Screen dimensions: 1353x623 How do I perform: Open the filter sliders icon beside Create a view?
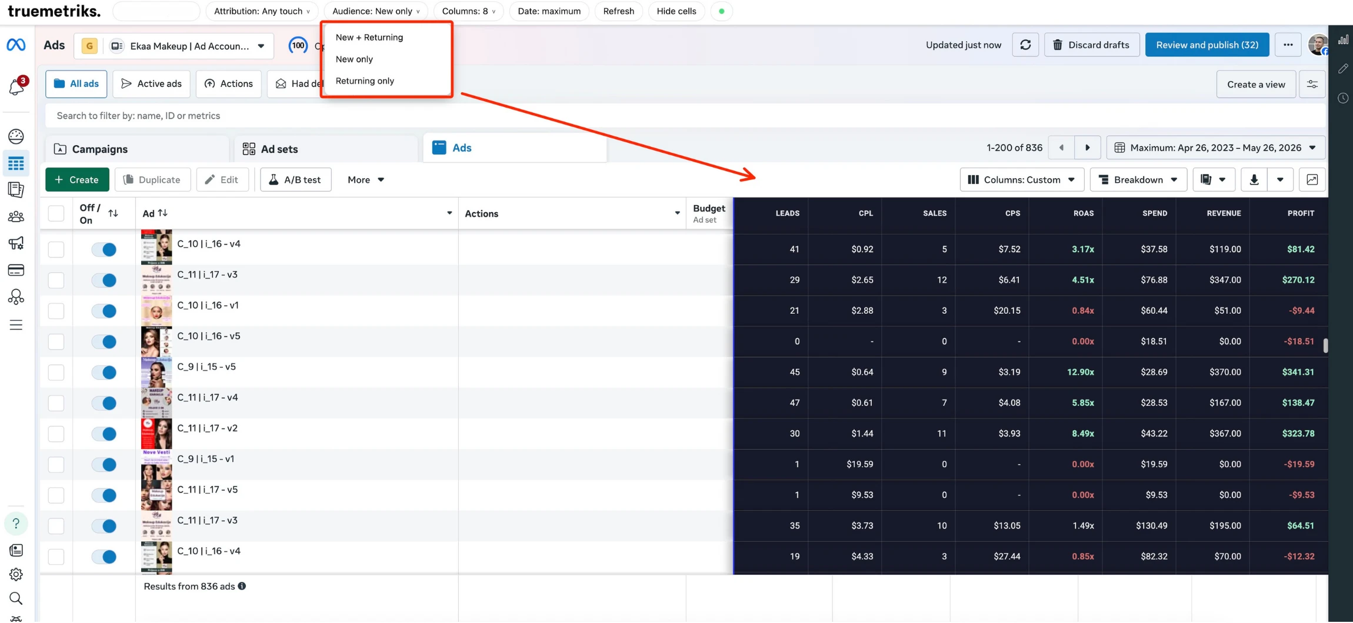click(x=1312, y=84)
